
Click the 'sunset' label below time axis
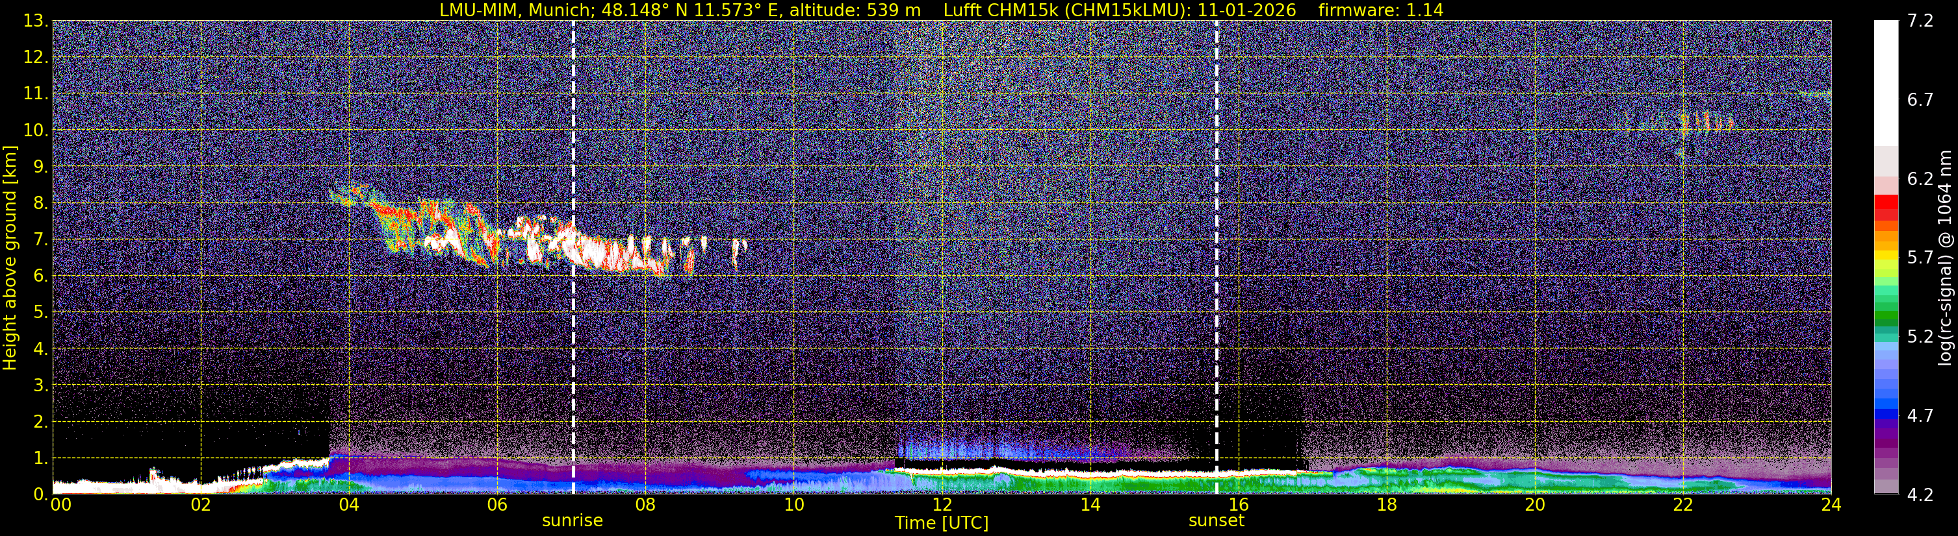[1216, 521]
